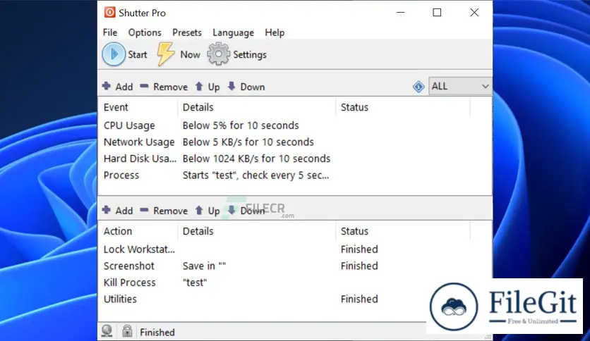The width and height of the screenshot is (590, 341).
Task: Click 'Starts "test", check every 5 sec...' details
Action: point(256,175)
